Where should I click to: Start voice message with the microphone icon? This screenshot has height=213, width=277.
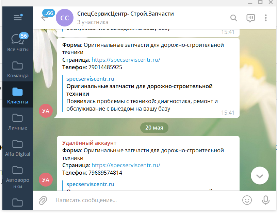point(265,200)
